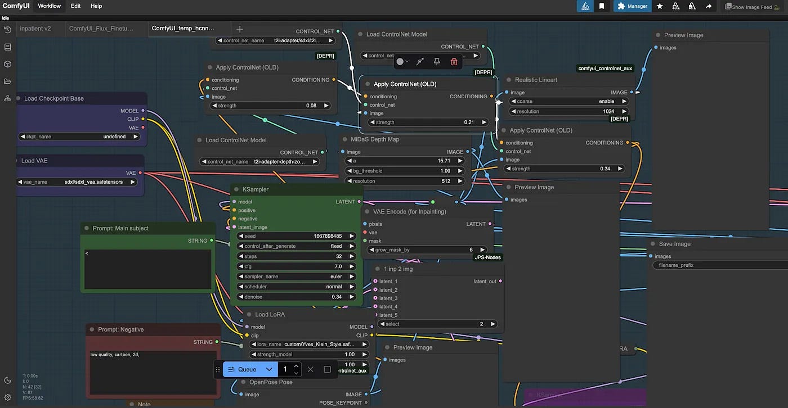
Task: Click Show Image Feed button
Action: 752,7
